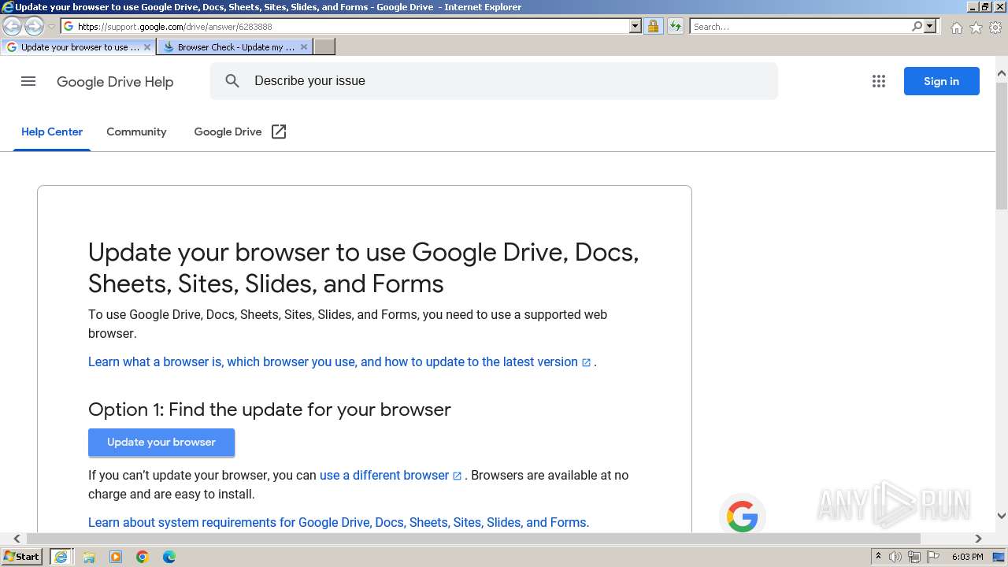The width and height of the screenshot is (1008, 567).
Task: Select the 'Update your browser to use' tab
Action: point(78,47)
